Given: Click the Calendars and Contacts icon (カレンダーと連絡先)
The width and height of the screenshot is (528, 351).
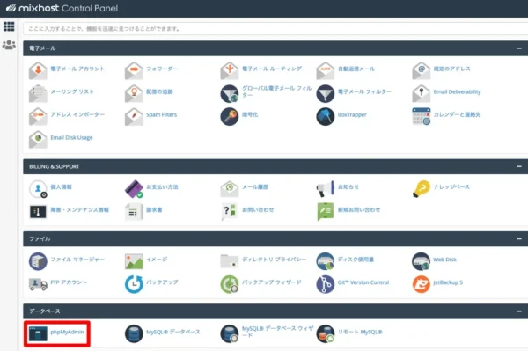Looking at the screenshot, I should (421, 116).
